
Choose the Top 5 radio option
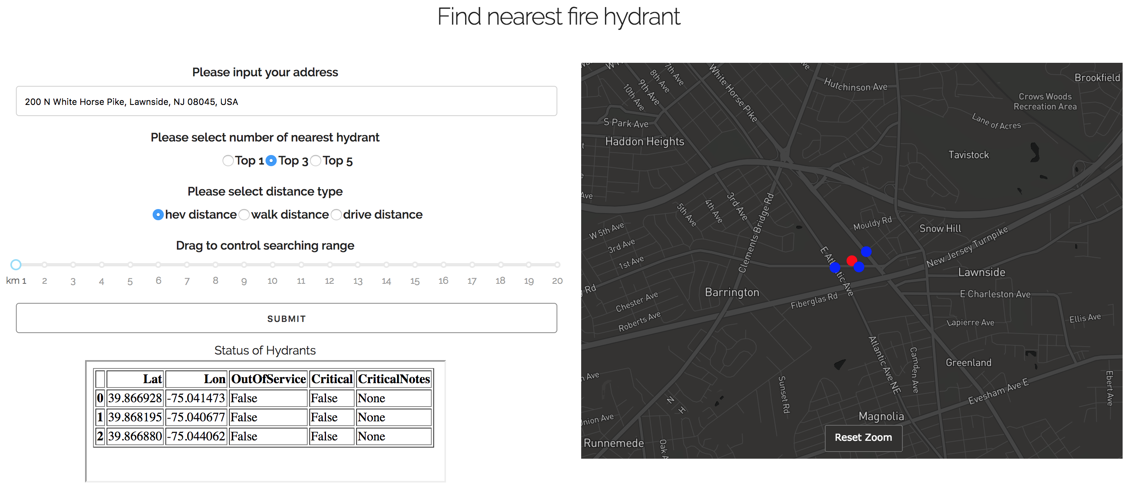[x=316, y=161]
